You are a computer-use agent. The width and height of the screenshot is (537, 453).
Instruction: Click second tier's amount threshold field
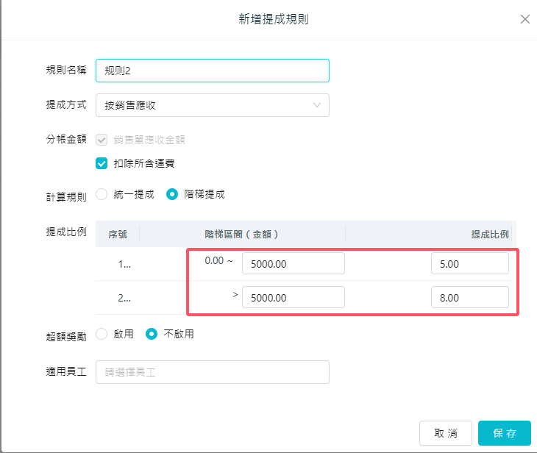click(x=293, y=297)
